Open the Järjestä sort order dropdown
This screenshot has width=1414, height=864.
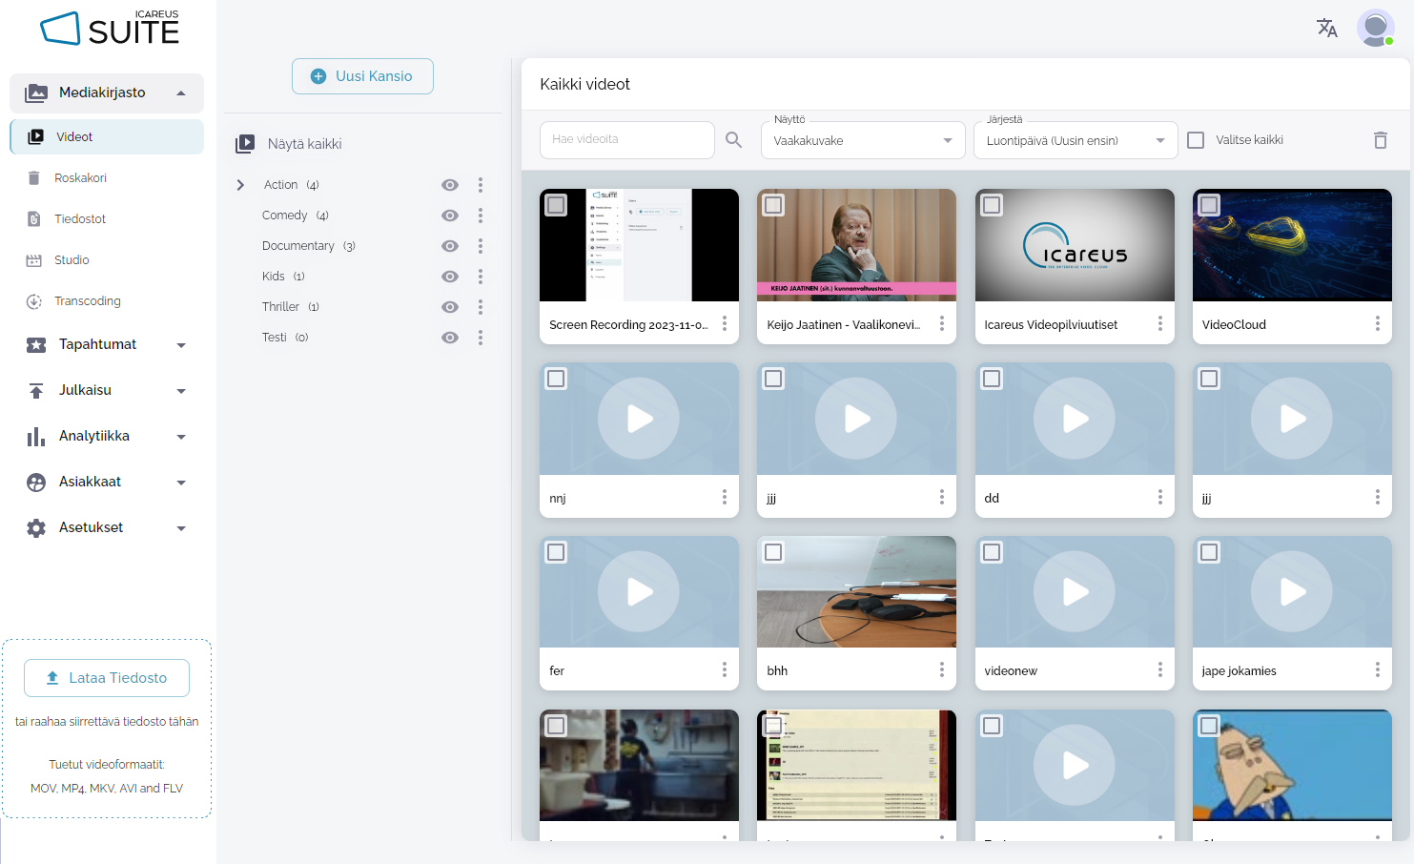1075,140
